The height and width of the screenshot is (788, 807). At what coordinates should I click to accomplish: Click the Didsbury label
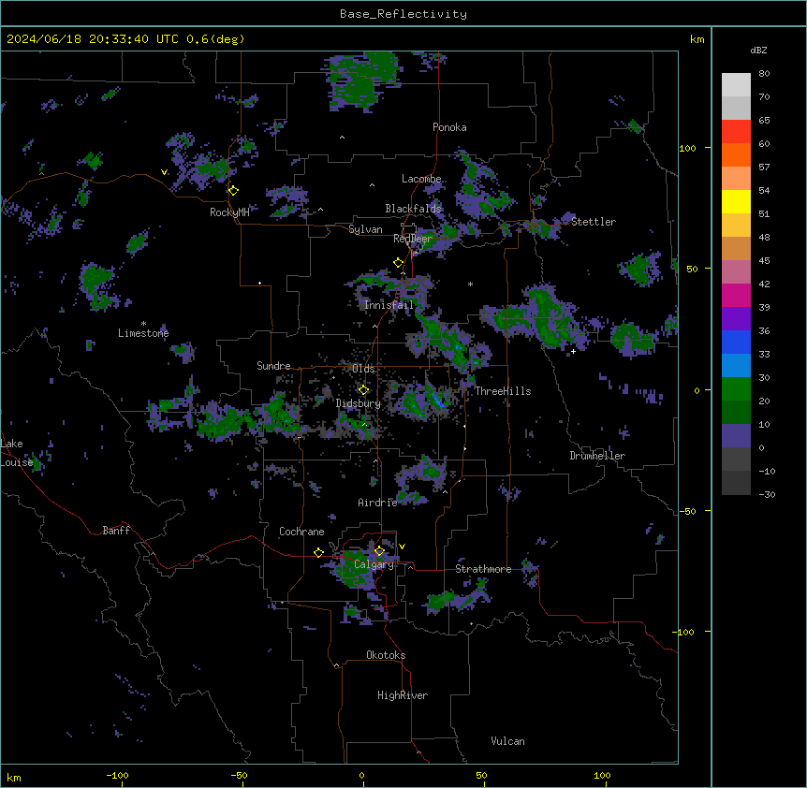click(x=359, y=403)
